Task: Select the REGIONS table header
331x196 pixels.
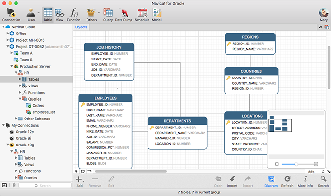Action: coord(250,37)
